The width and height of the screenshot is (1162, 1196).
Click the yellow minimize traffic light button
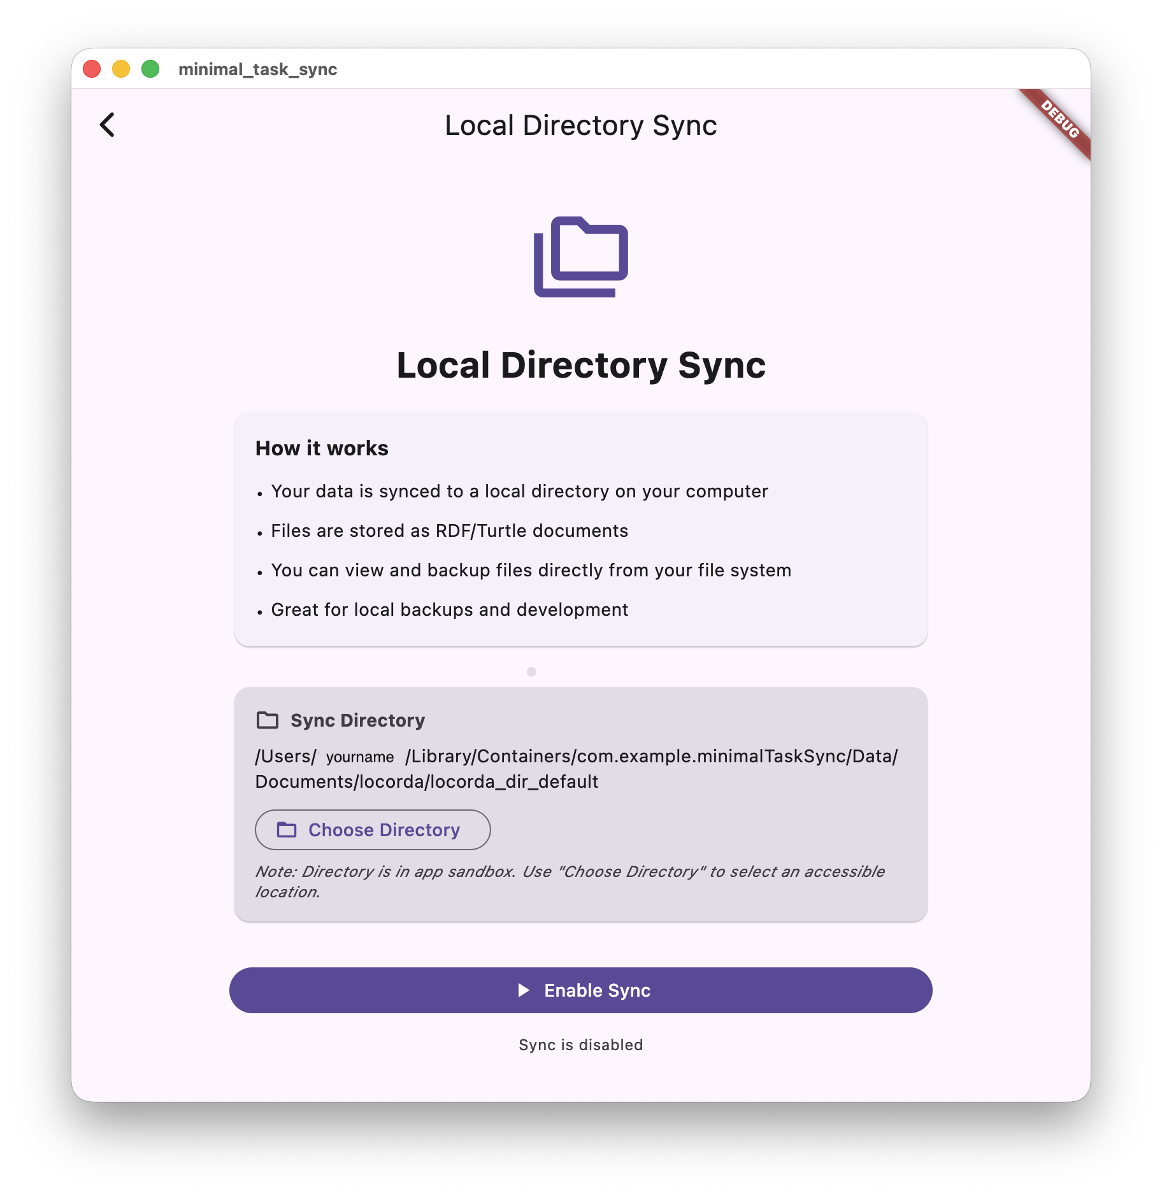click(x=120, y=68)
